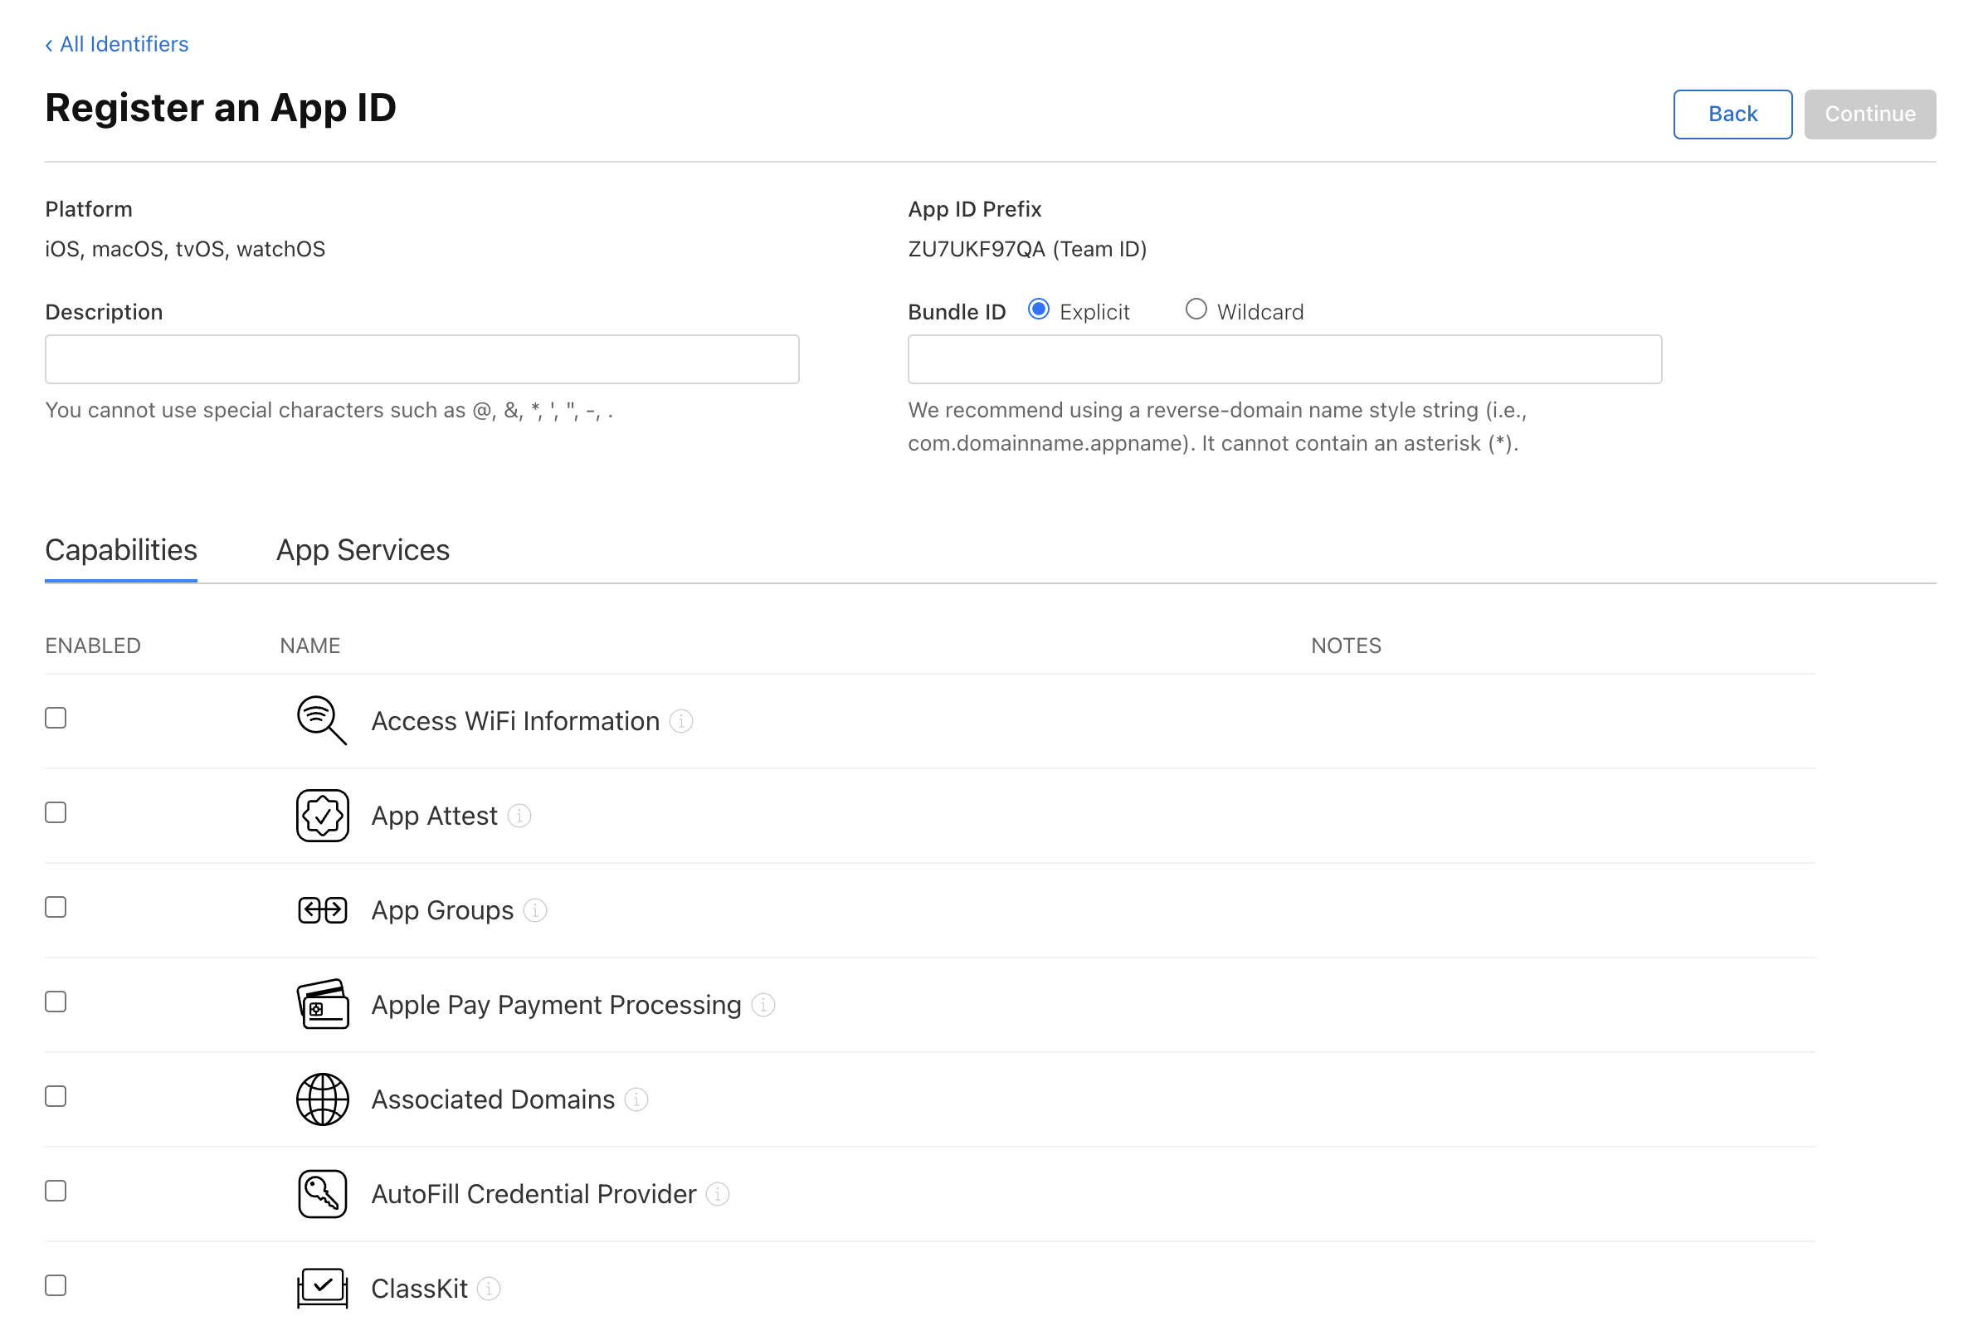1983x1321 pixels.
Task: Focus the Bundle ID input field
Action: click(x=1284, y=359)
